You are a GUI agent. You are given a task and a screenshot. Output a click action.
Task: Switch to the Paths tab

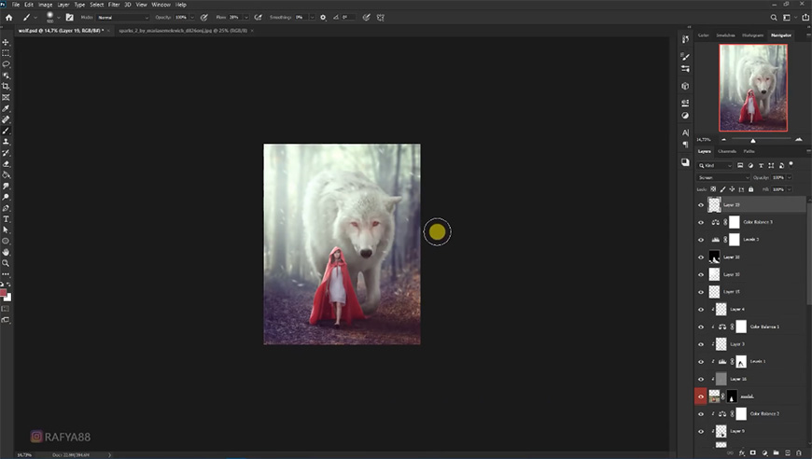(749, 151)
